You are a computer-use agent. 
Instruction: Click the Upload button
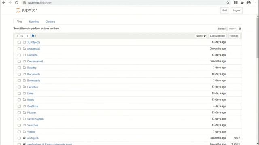click(x=222, y=29)
